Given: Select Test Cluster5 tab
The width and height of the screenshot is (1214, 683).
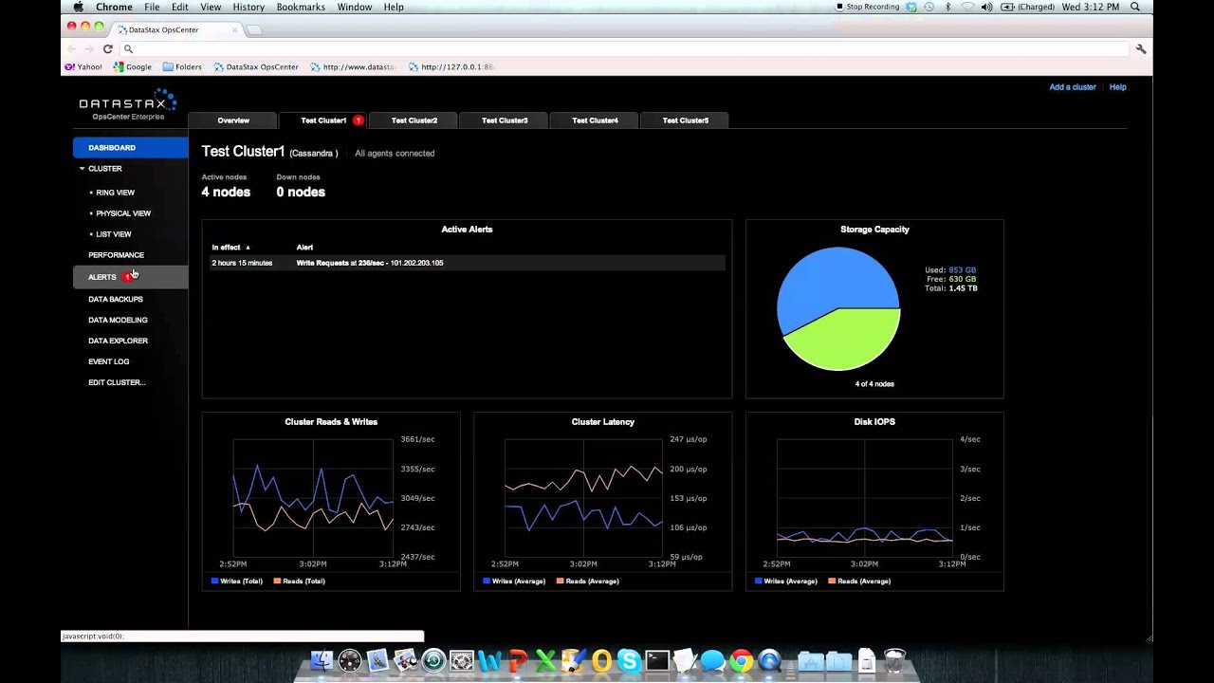Looking at the screenshot, I should (x=685, y=120).
